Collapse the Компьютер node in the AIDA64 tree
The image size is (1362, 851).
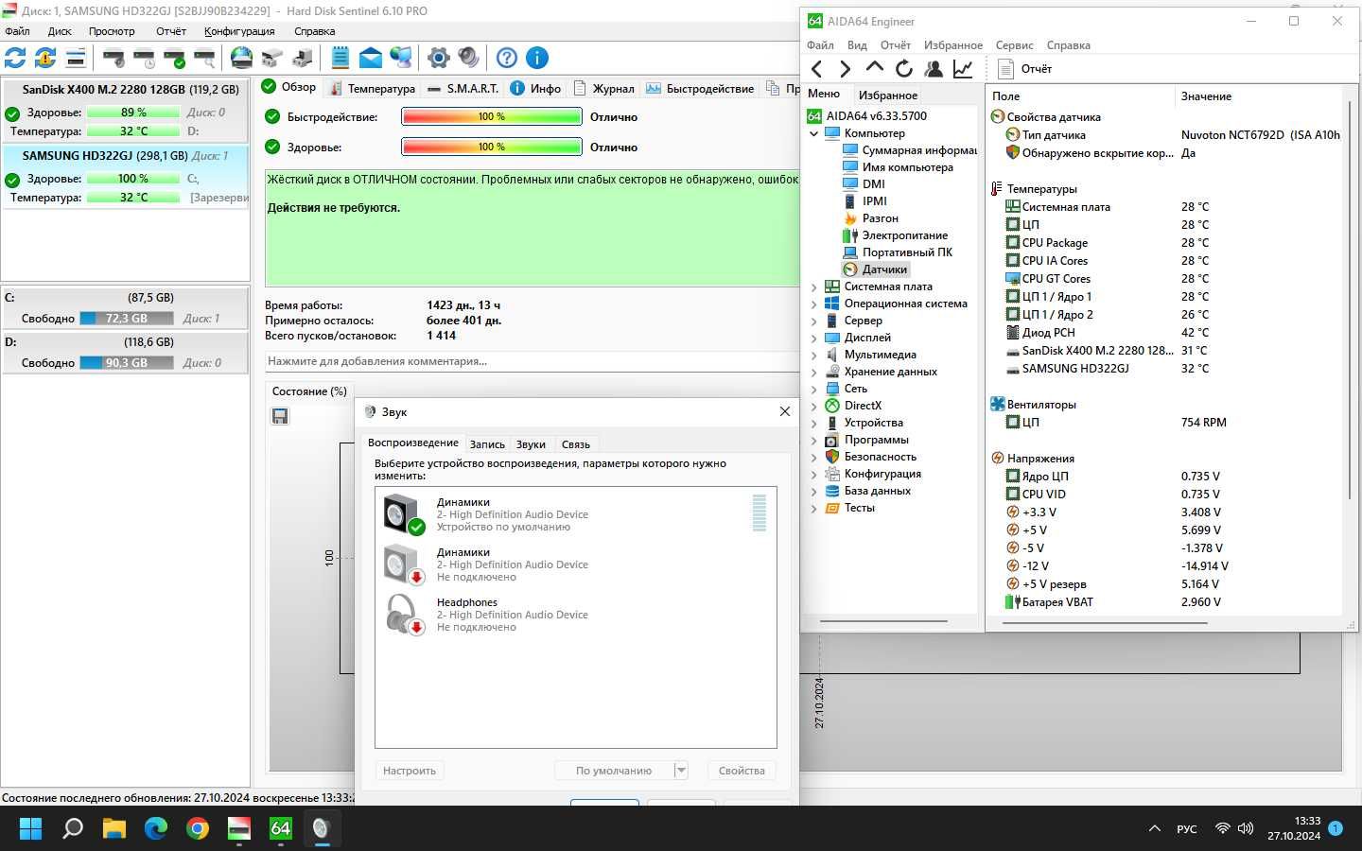pos(813,133)
